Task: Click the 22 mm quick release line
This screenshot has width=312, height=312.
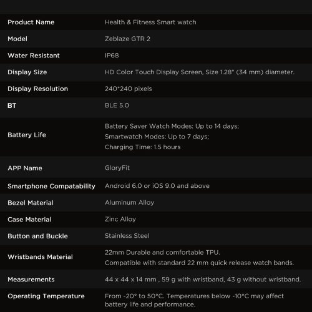Action: (199, 263)
